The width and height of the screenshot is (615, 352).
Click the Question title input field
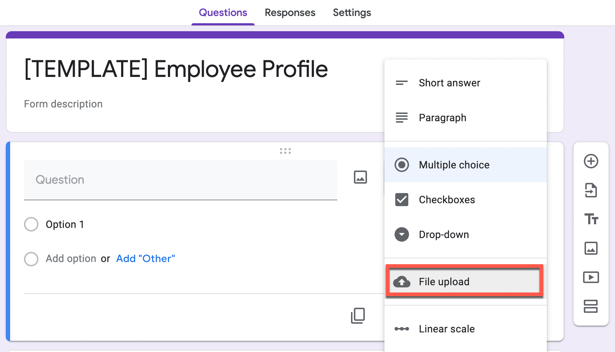point(180,180)
